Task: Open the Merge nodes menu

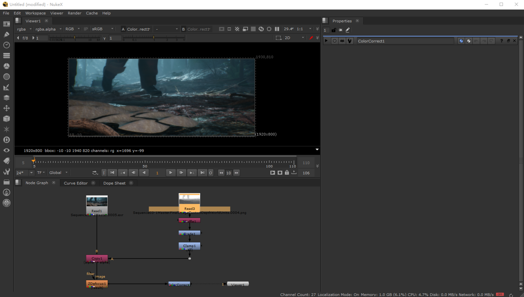Action: [x=6, y=98]
